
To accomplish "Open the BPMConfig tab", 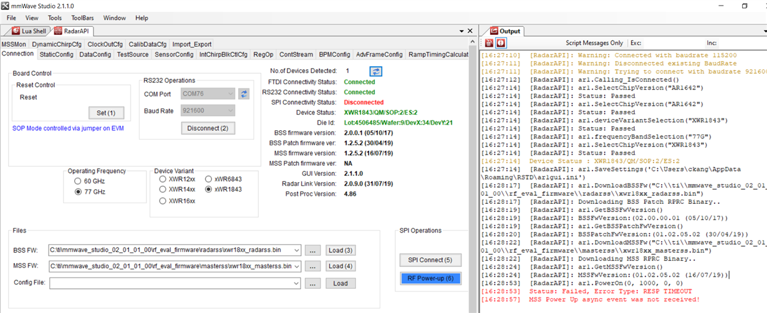I will (x=334, y=54).
